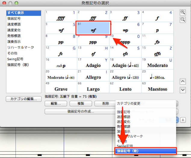Select the quarter=180 ca. tempo cell
This screenshot has width=191, height=158.
157,75
